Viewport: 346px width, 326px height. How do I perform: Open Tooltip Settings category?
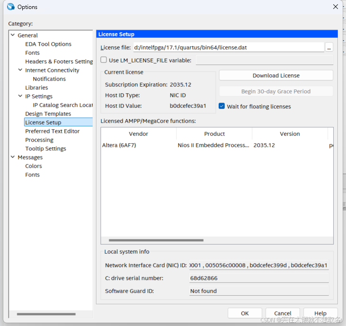tap(45, 149)
